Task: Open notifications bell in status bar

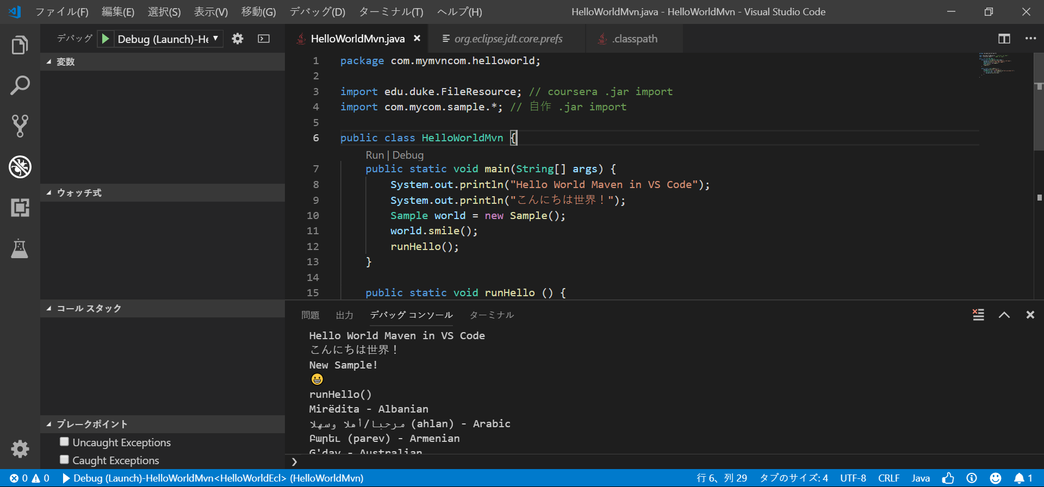Action: (1023, 478)
